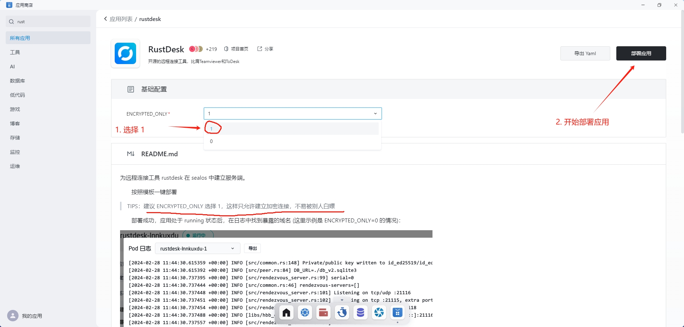Viewport: 684px width, 327px height.
Task: Click the 基础配置 section heading
Action: click(x=154, y=89)
